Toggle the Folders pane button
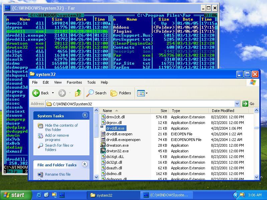The height and width of the screenshot is (200, 267). pyautogui.click(x=121, y=93)
